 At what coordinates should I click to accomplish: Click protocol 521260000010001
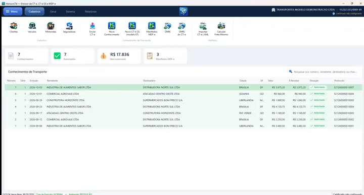pos(344,126)
